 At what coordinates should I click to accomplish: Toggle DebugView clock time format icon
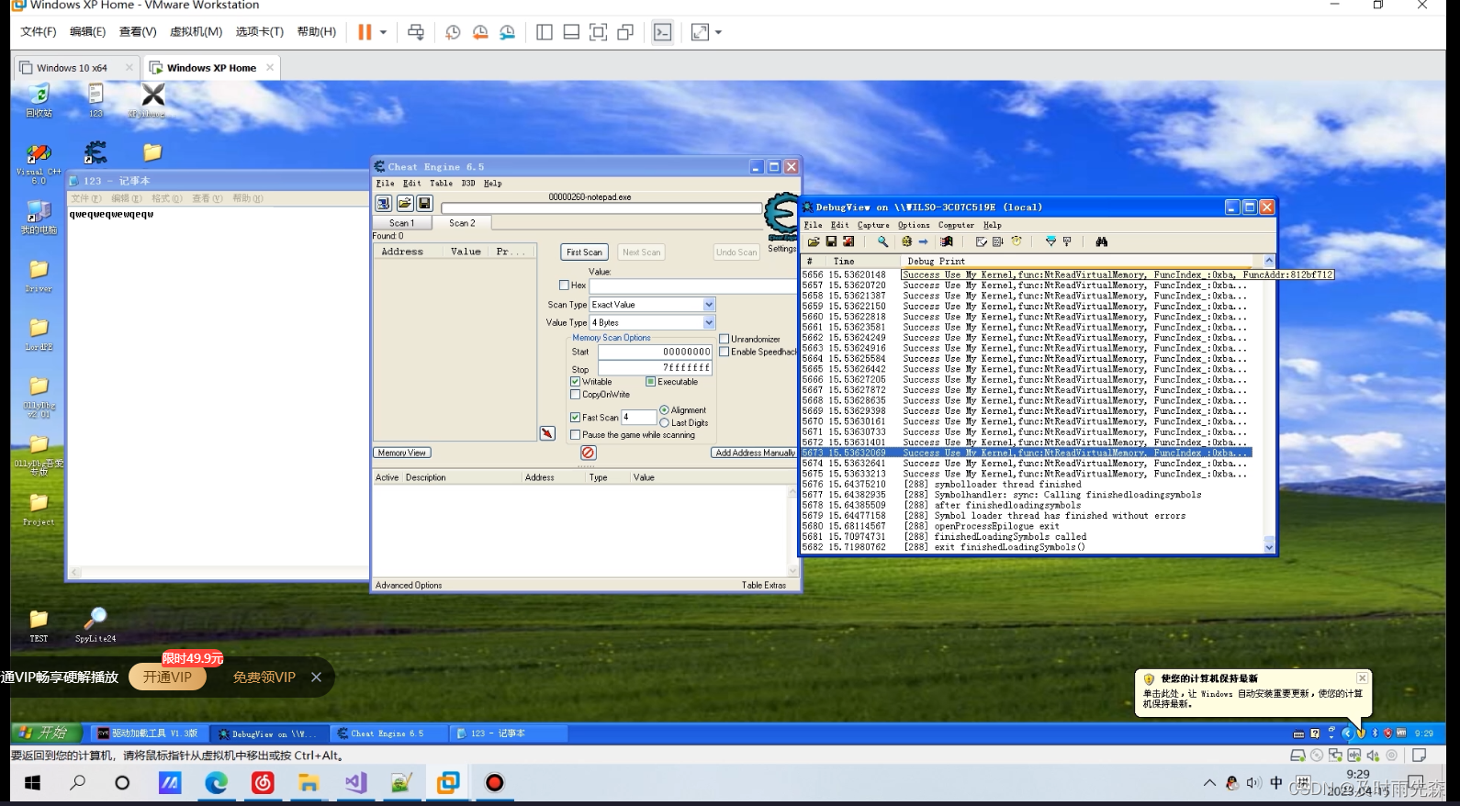[1016, 241]
